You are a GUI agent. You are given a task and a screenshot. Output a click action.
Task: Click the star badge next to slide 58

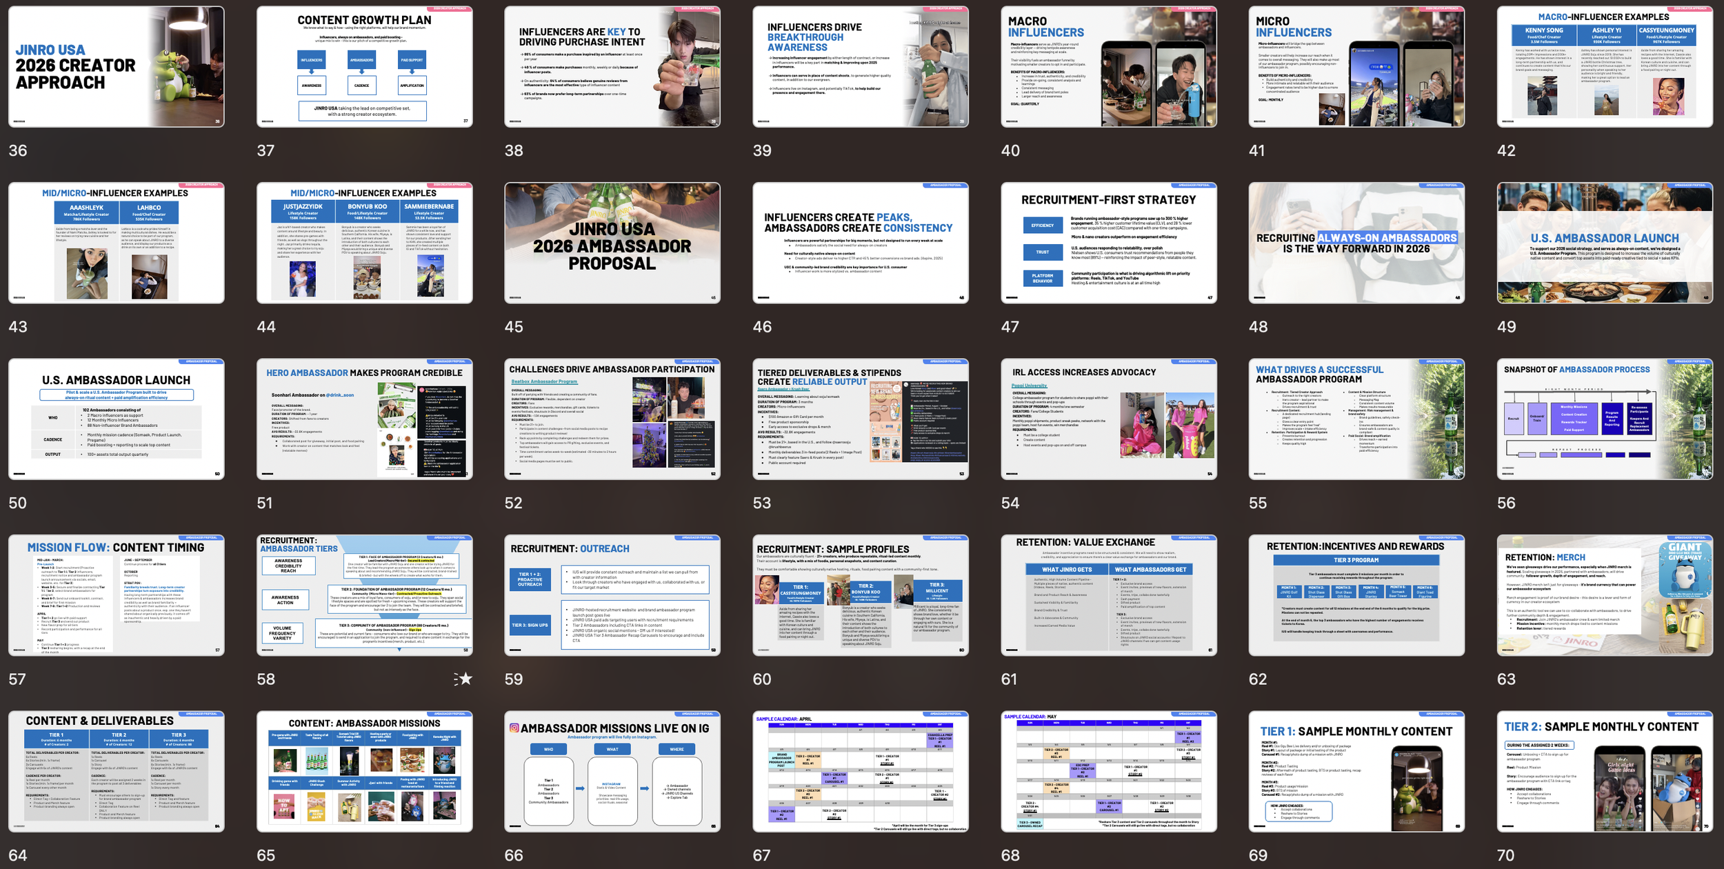click(x=465, y=679)
